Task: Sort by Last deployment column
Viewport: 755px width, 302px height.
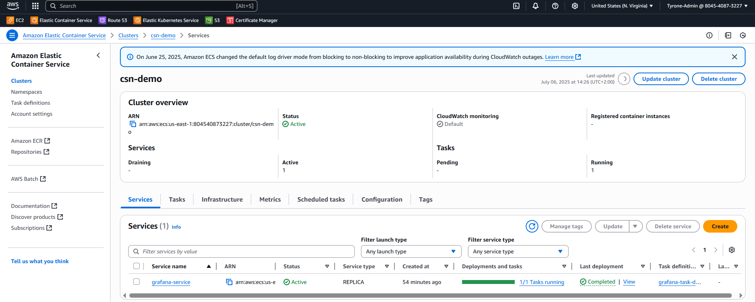Action: [643, 266]
